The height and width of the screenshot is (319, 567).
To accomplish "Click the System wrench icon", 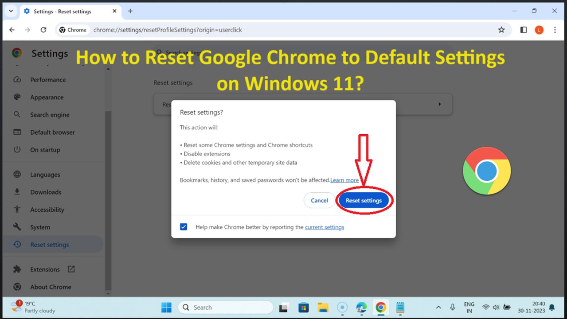I will (17, 227).
